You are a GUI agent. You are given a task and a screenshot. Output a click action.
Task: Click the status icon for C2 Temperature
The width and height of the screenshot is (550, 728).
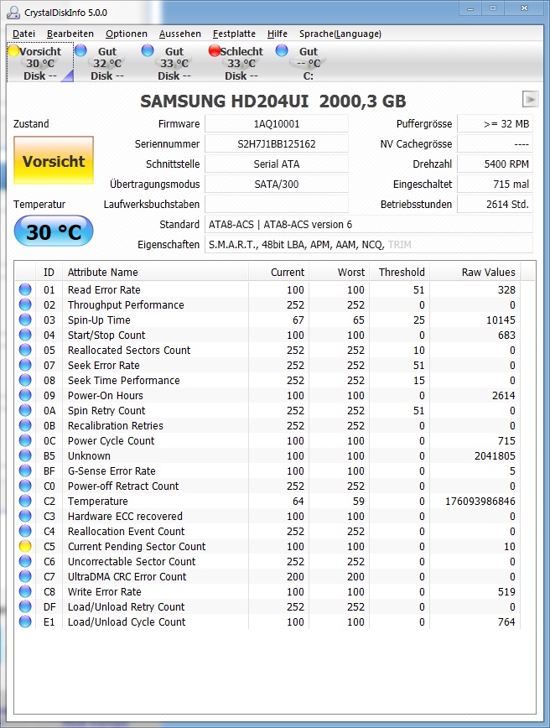coord(25,501)
